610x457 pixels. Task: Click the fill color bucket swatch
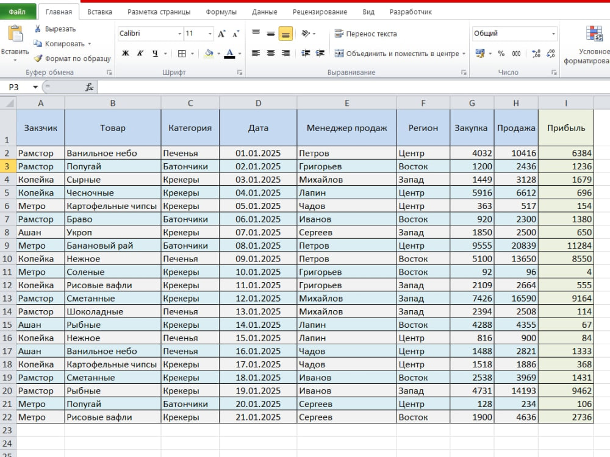[x=209, y=53]
